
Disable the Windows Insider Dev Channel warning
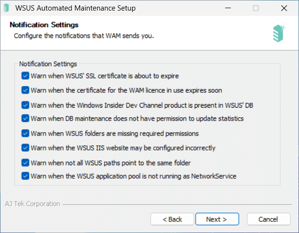(25, 105)
